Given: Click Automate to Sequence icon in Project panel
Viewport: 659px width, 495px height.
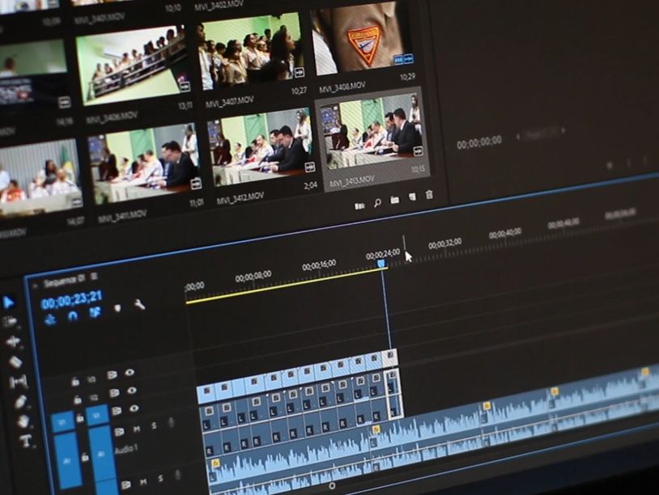Looking at the screenshot, I should [359, 206].
